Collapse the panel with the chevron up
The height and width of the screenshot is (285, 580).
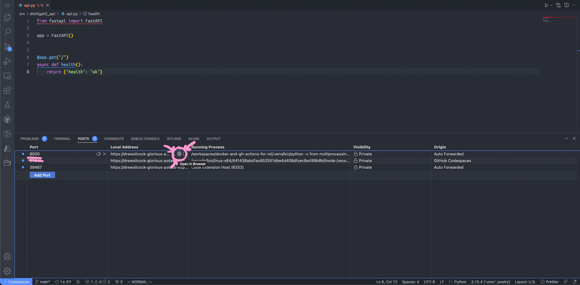point(566,138)
